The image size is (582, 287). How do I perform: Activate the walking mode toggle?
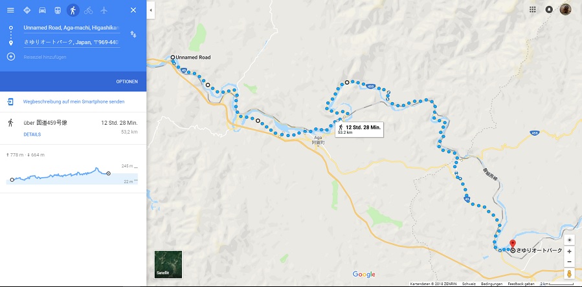click(73, 10)
